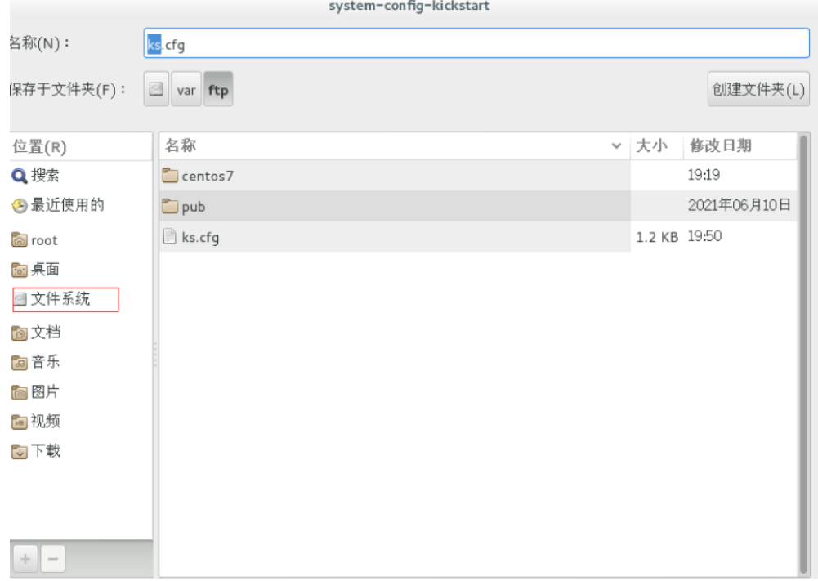Sort files by the 修改日期 column header

pyautogui.click(x=740, y=145)
